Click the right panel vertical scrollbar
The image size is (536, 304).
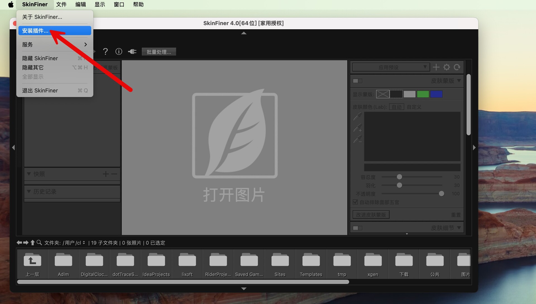pos(468,105)
